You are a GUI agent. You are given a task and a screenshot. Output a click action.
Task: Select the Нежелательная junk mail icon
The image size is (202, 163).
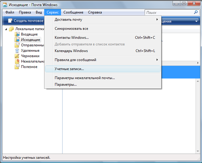click(17, 61)
